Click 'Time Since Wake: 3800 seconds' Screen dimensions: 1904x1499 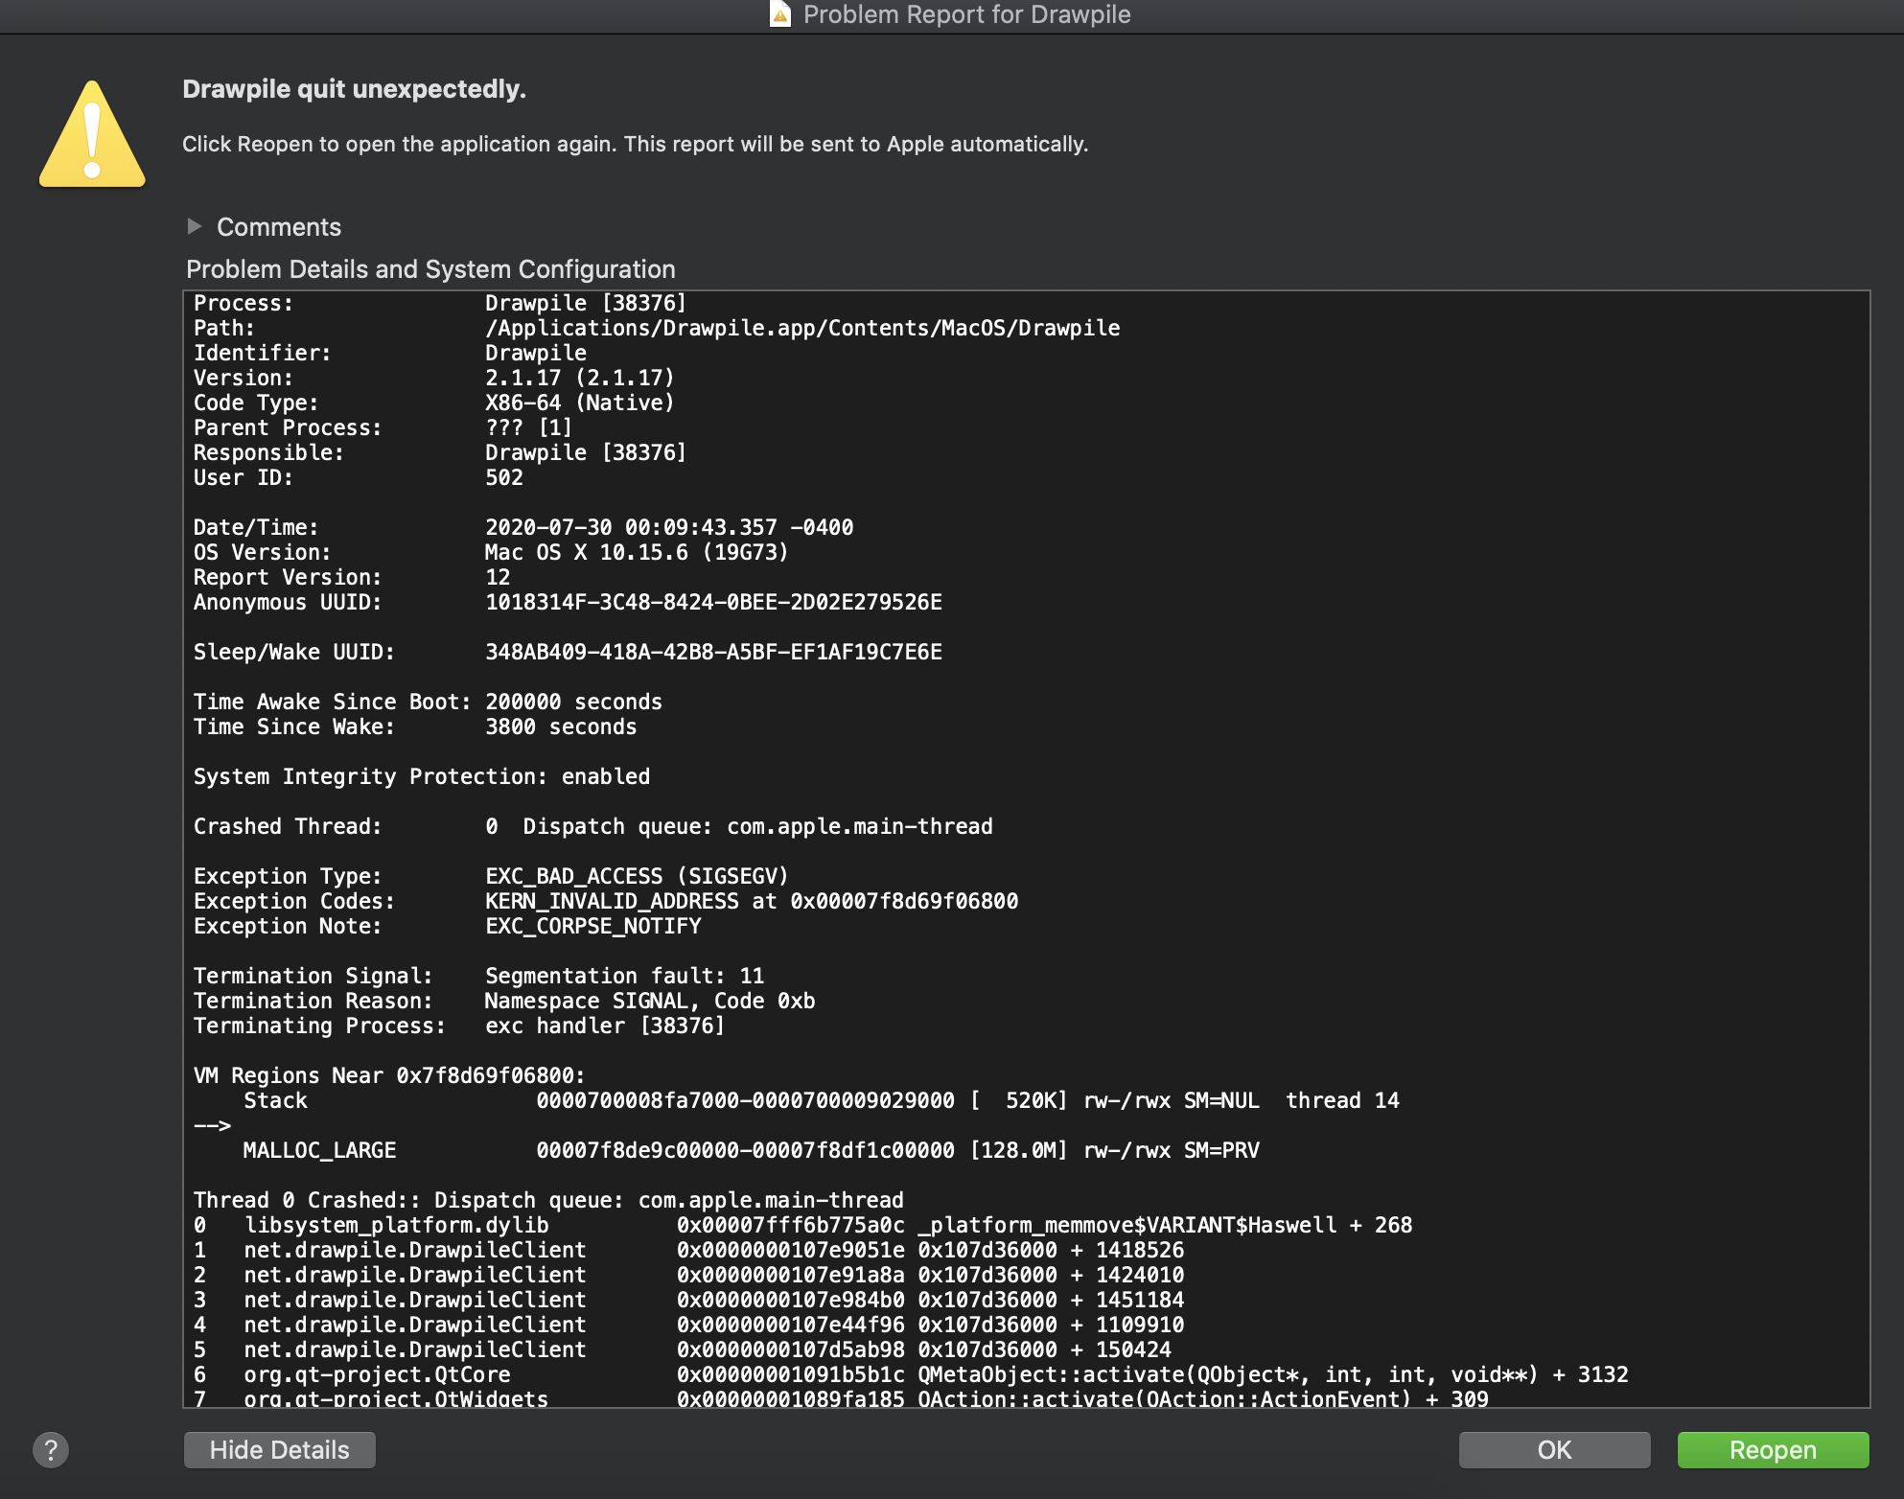point(415,726)
